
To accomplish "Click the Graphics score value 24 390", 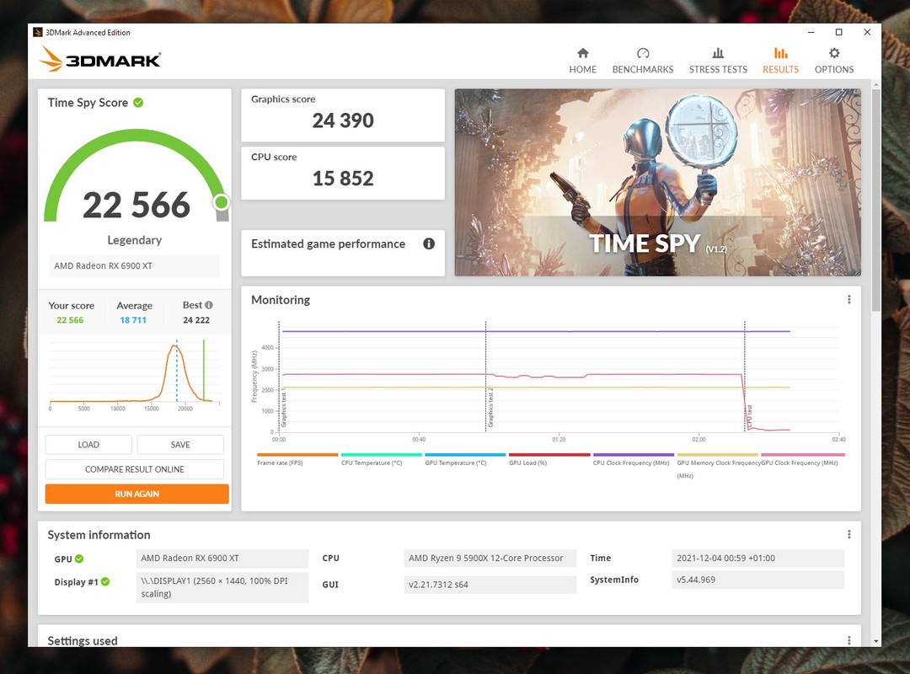I will click(x=343, y=120).
